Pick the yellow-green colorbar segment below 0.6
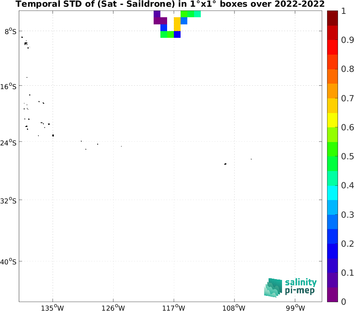Viewport: 354px width, 311px height. (x=333, y=134)
